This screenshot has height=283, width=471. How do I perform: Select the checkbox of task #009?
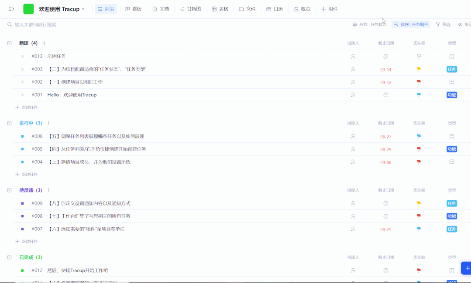[22, 203]
